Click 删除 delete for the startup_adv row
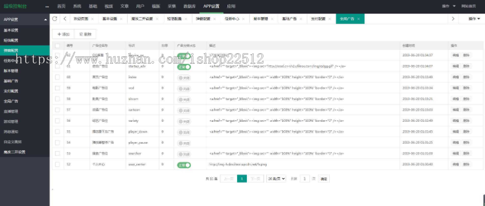485x206 pixels. (466, 66)
